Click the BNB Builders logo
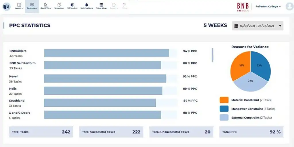 click(243, 7)
